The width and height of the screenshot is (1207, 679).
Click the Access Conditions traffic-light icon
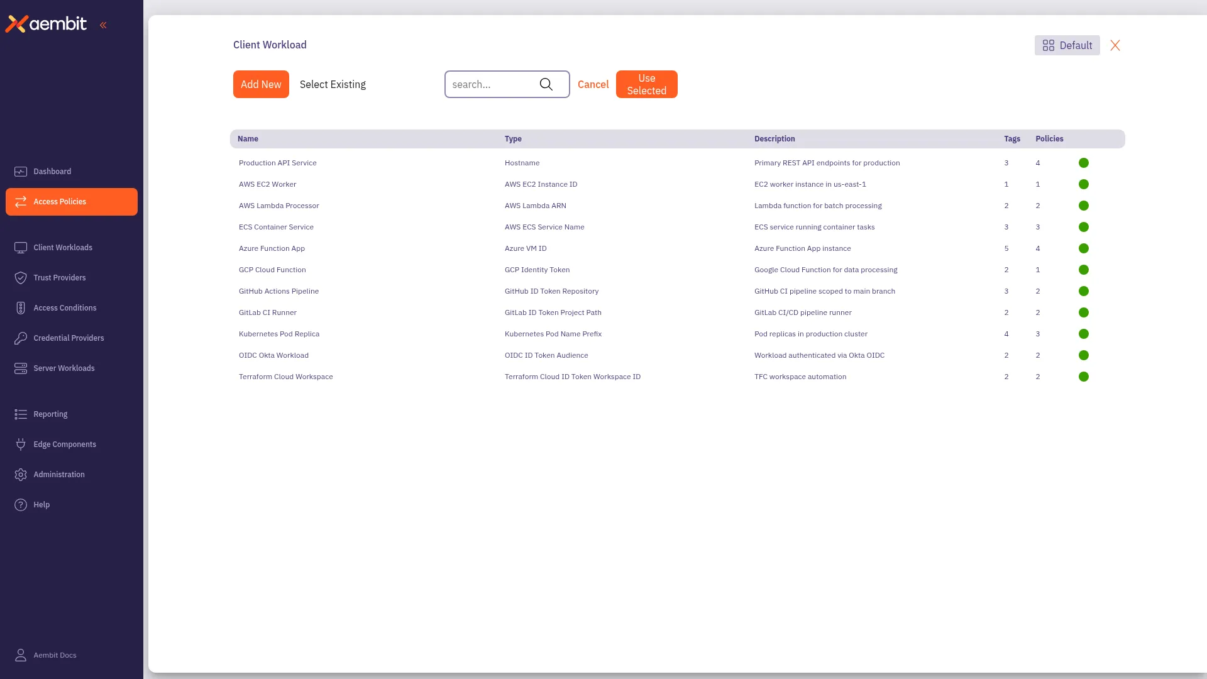click(x=21, y=308)
